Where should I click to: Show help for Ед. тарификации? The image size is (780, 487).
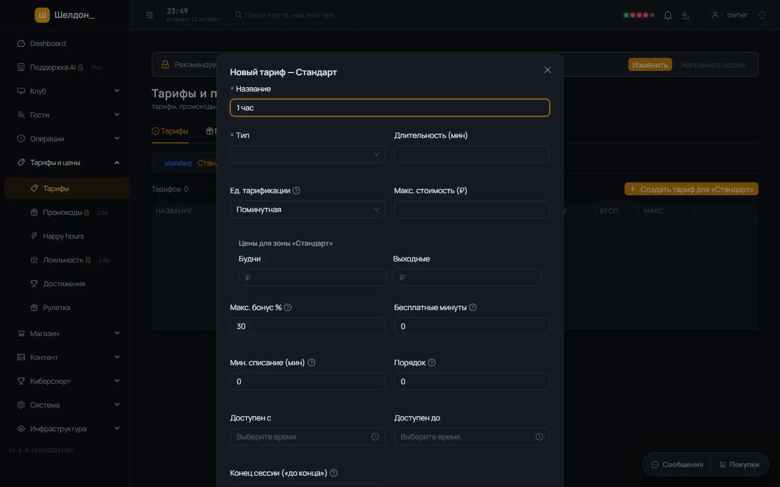click(x=296, y=190)
